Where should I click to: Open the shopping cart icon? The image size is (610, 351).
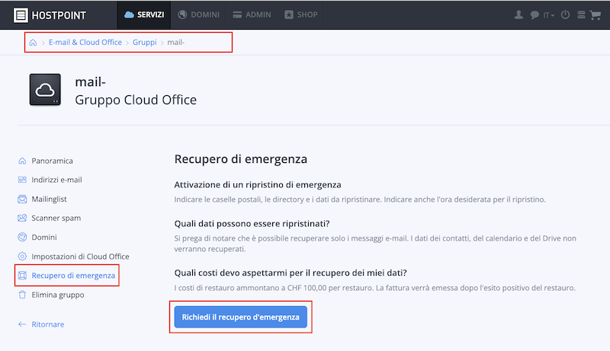click(596, 15)
